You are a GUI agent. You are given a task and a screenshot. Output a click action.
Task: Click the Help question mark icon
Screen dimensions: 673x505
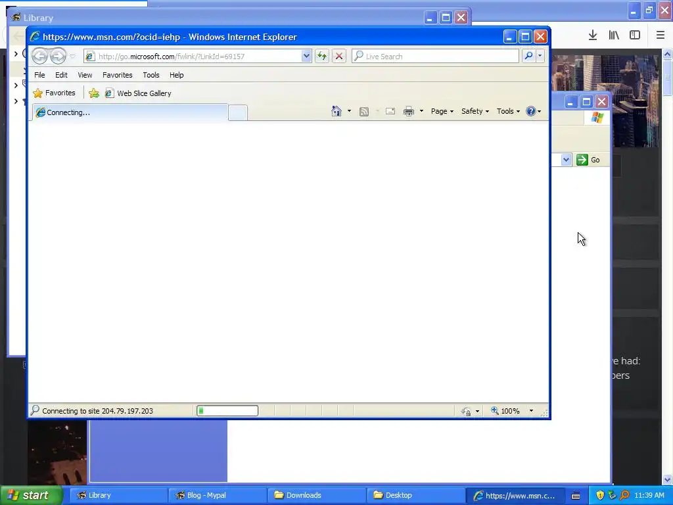point(531,111)
